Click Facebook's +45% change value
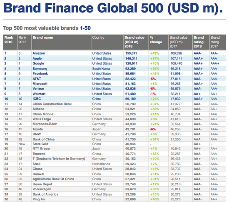 (154, 74)
